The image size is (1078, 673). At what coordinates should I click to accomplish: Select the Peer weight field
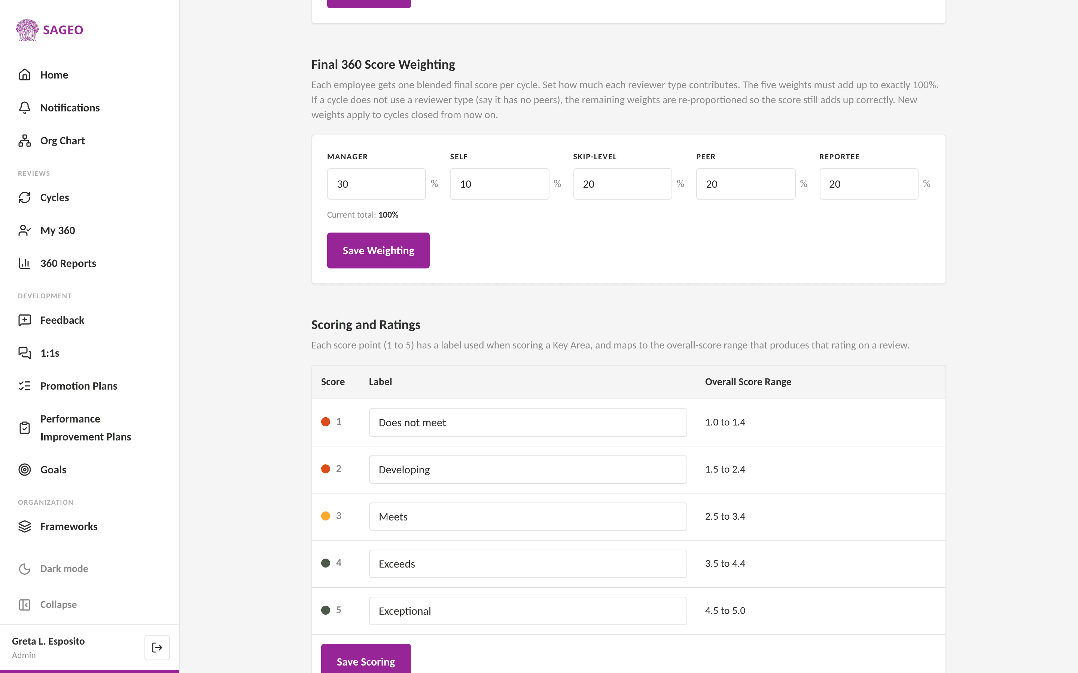(746, 184)
